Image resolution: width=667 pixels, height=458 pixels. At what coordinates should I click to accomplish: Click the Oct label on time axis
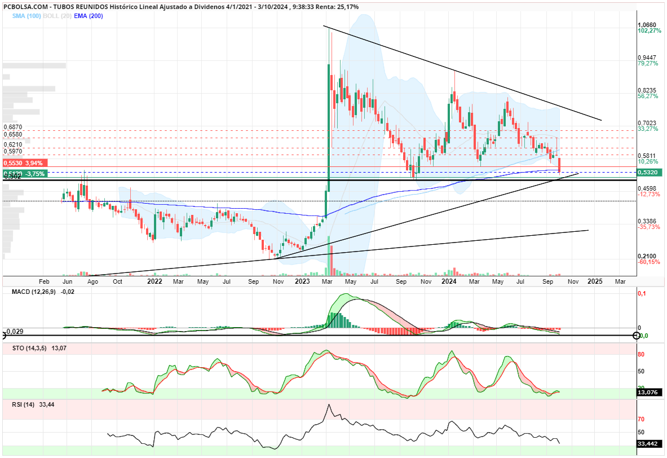tap(117, 281)
